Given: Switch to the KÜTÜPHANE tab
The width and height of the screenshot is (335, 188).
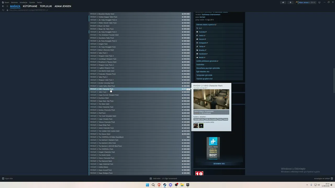Looking at the screenshot, I should point(30,6).
